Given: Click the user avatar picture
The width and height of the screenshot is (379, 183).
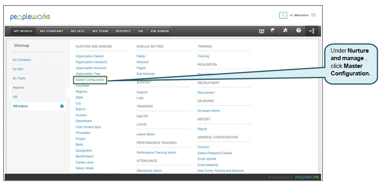Looking at the screenshot, I should click(283, 15).
